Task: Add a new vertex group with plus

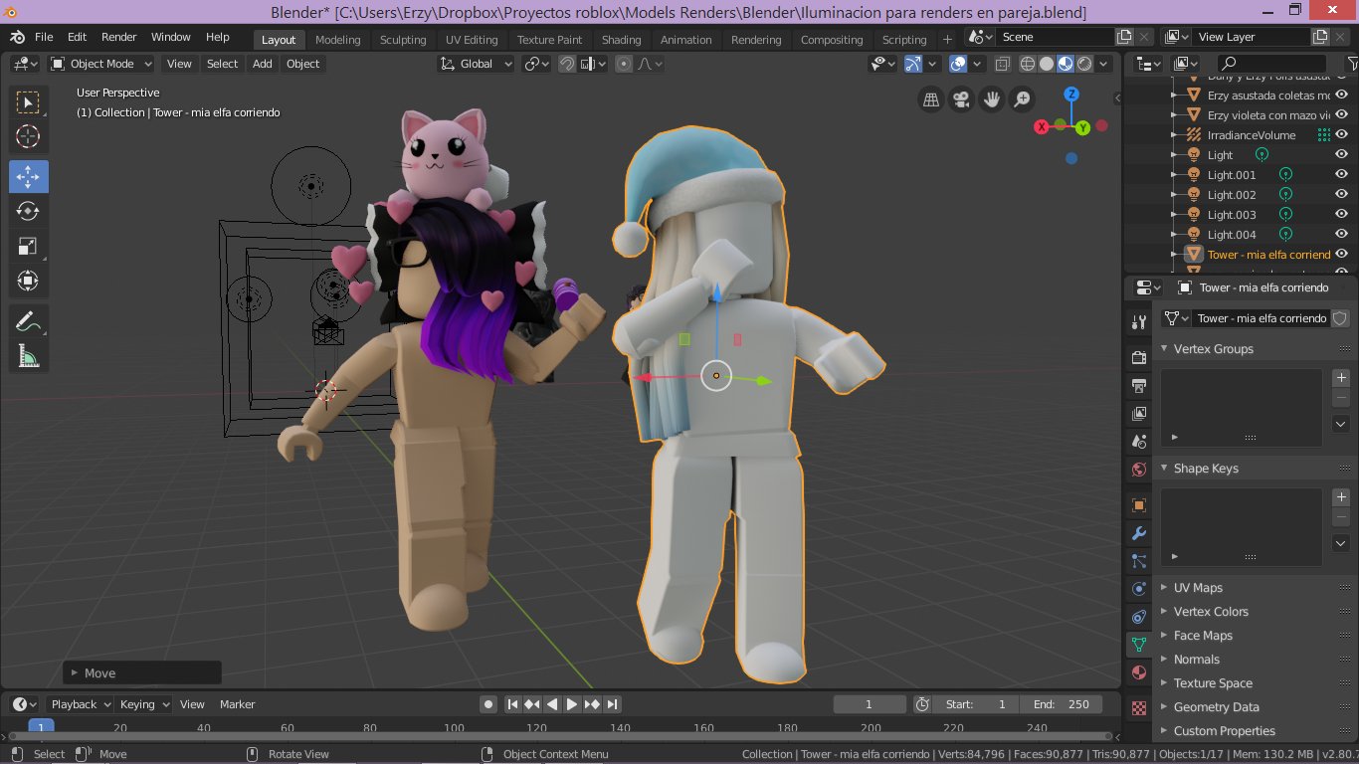Action: [x=1341, y=378]
